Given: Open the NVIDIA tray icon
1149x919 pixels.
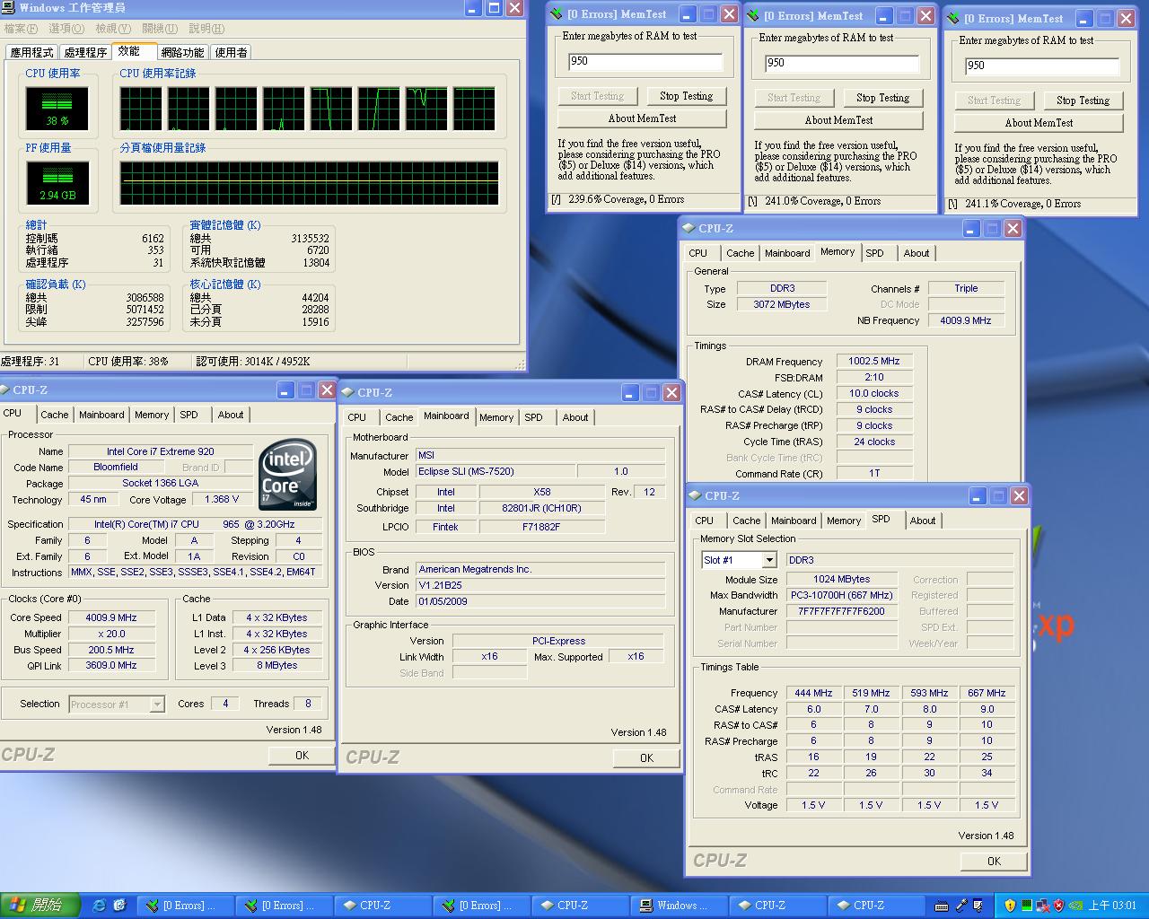Looking at the screenshot, I should [x=1075, y=906].
